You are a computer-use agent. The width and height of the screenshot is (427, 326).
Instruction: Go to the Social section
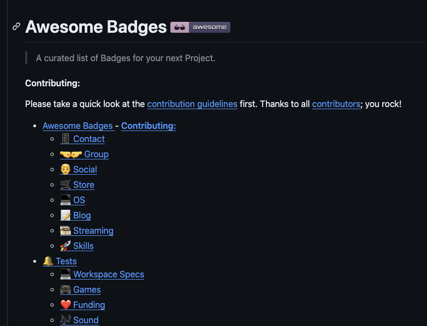(x=85, y=169)
